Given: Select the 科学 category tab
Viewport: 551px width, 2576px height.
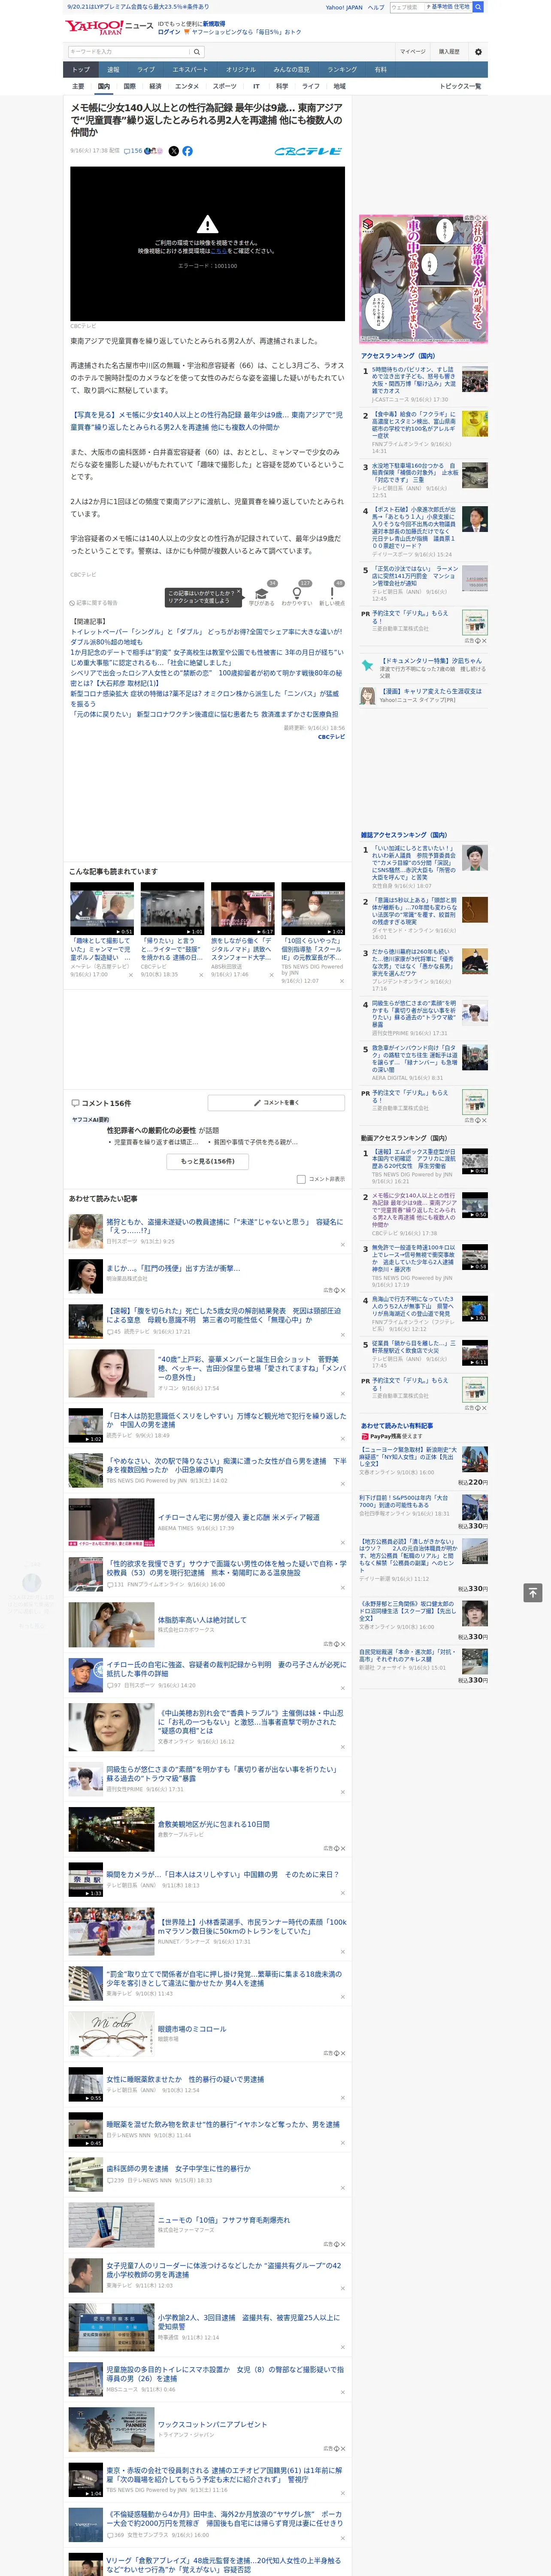Looking at the screenshot, I should tap(282, 86).
